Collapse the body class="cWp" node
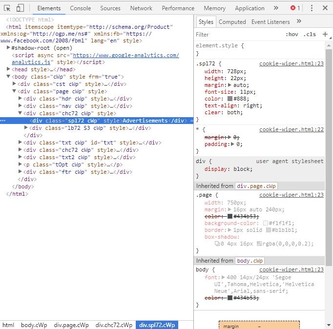333x329 pixels. (8, 76)
